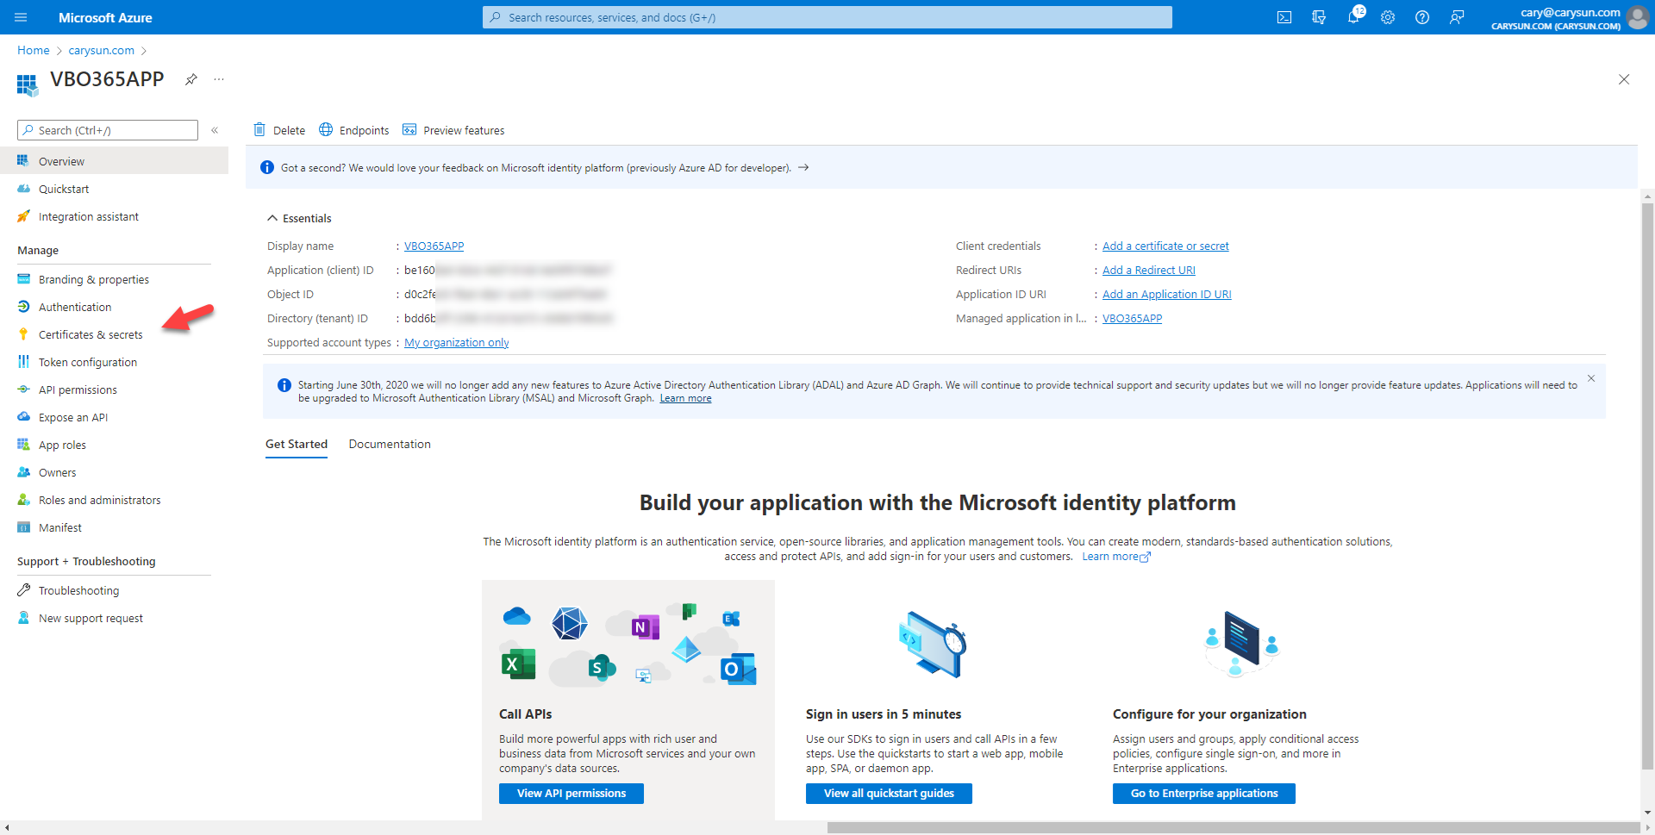Click Learn more in ADAL notice
Image resolution: width=1655 pixels, height=835 pixels.
pyautogui.click(x=685, y=398)
